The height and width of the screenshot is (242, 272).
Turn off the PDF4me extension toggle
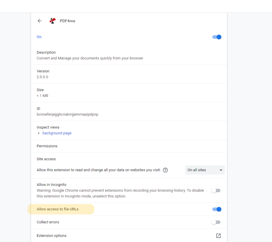[217, 37]
